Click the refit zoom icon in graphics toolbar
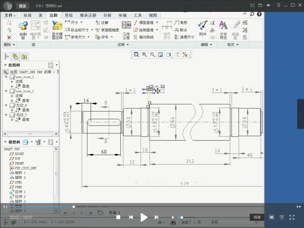 coord(136,55)
